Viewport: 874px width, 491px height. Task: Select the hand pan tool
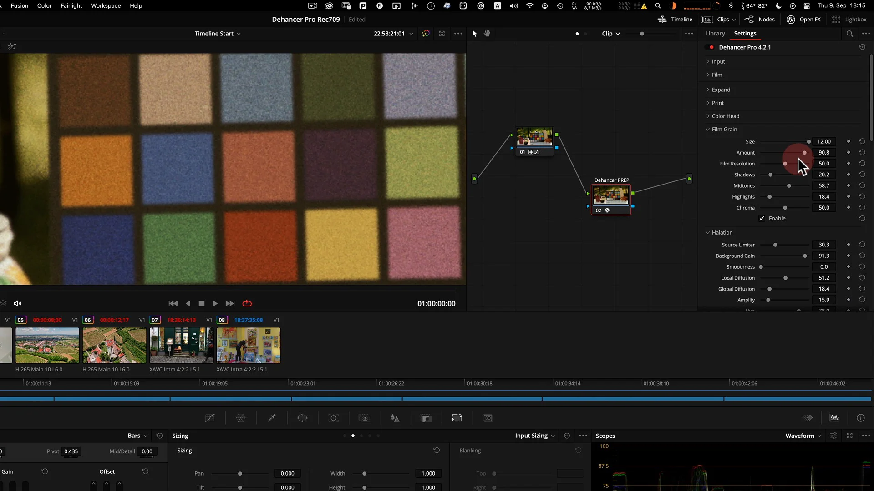(487, 34)
